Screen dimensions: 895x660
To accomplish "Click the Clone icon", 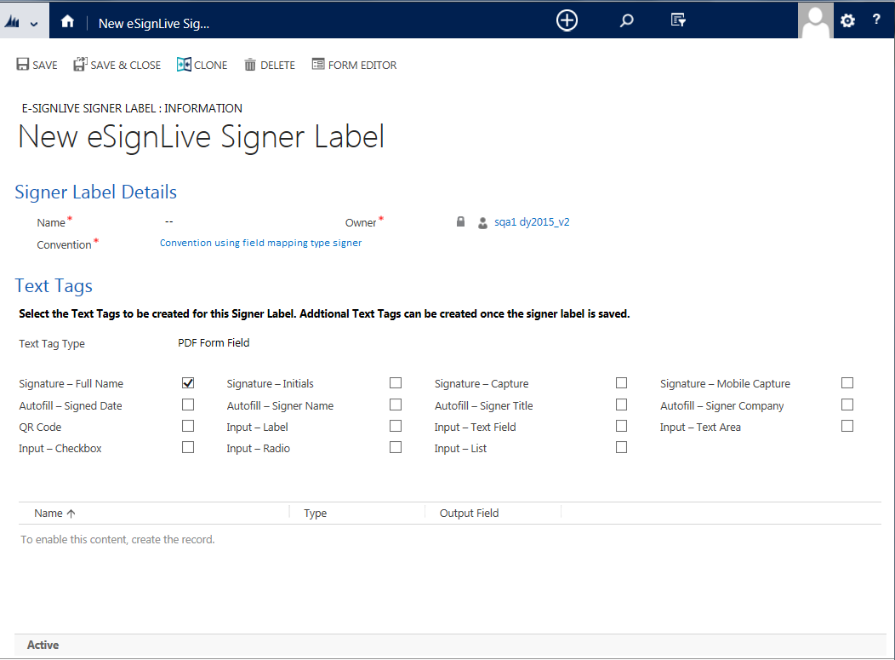I will coord(184,65).
